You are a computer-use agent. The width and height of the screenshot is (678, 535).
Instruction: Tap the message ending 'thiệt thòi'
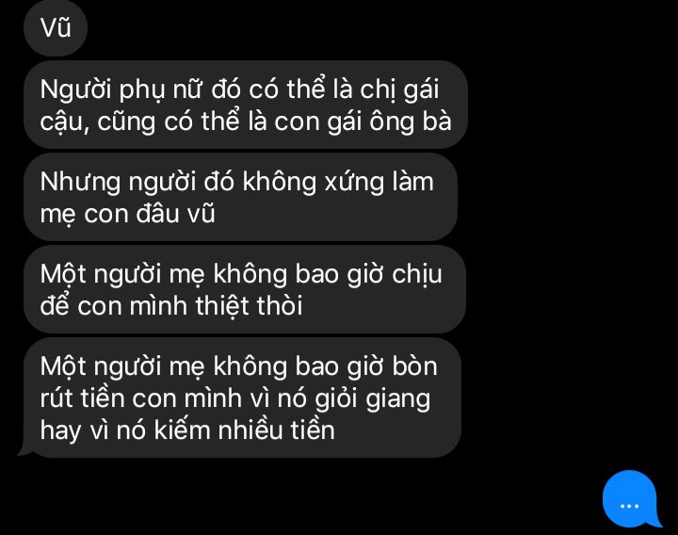point(245,289)
